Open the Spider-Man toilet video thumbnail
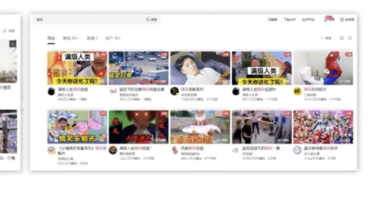 [x=323, y=68]
